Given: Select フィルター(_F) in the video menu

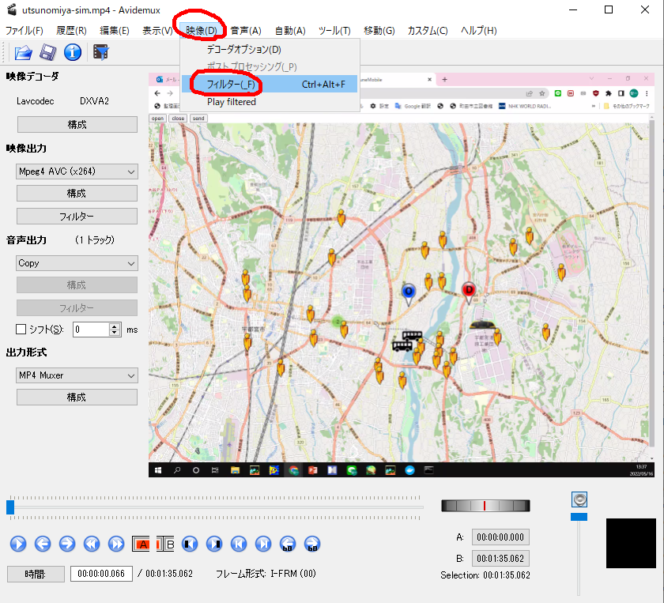Looking at the screenshot, I should click(231, 84).
